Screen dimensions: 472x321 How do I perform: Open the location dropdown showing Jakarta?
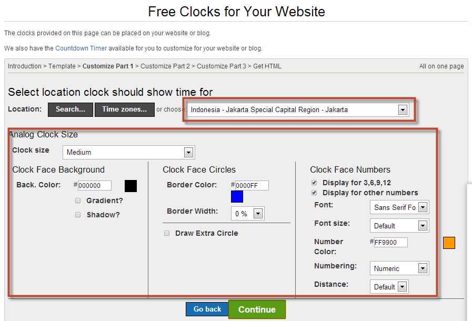298,109
